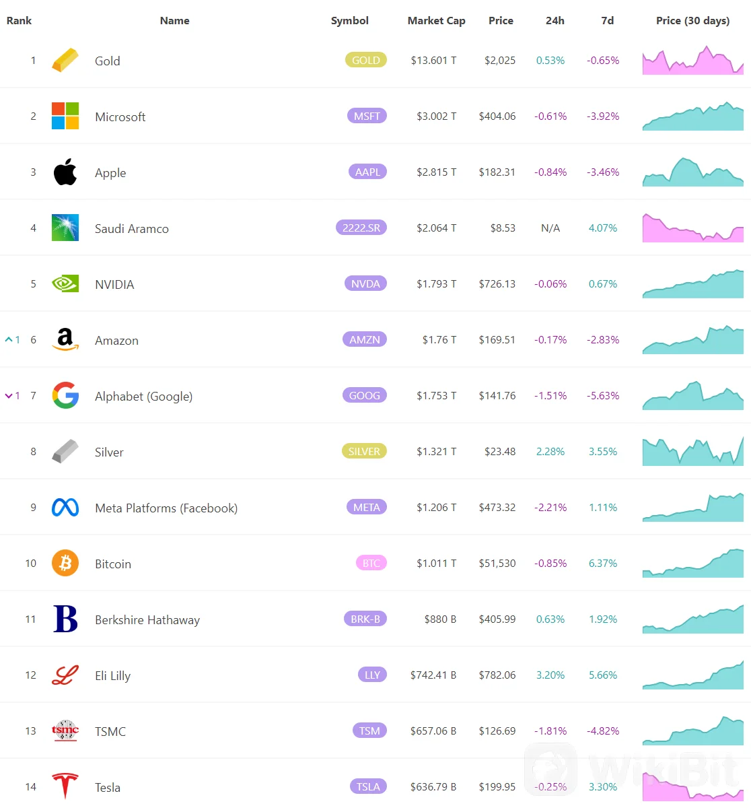Open the Berkshire Hathaway name link
Viewport: 751px width, 812px height.
tap(147, 620)
